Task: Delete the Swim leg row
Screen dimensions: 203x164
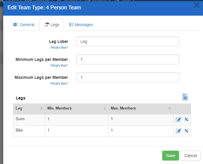Action: tap(186, 119)
